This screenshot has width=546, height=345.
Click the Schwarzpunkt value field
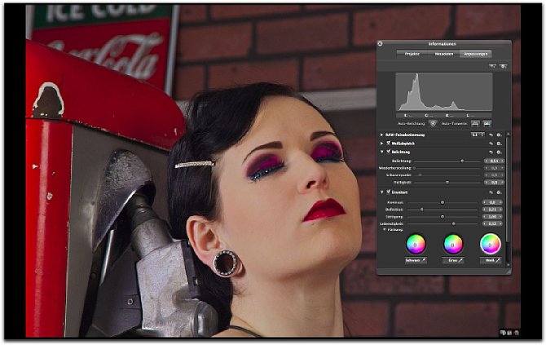click(x=494, y=175)
